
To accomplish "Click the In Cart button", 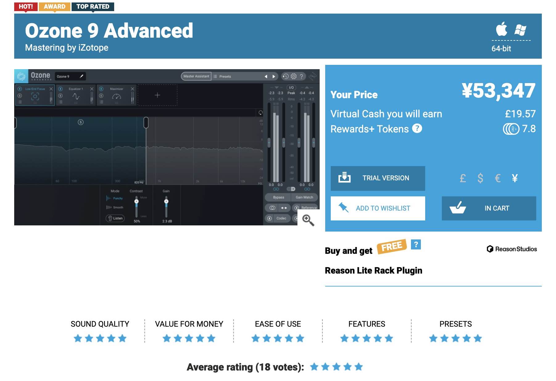I will click(x=489, y=208).
